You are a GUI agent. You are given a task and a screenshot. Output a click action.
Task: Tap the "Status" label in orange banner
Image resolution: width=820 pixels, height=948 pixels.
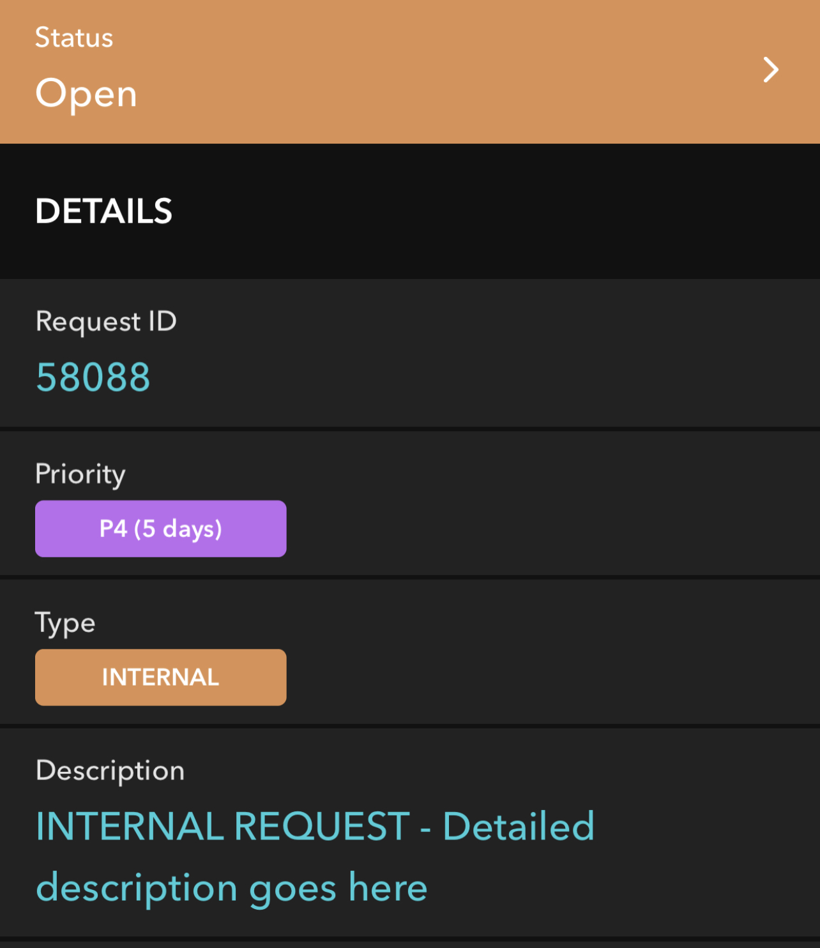click(74, 38)
